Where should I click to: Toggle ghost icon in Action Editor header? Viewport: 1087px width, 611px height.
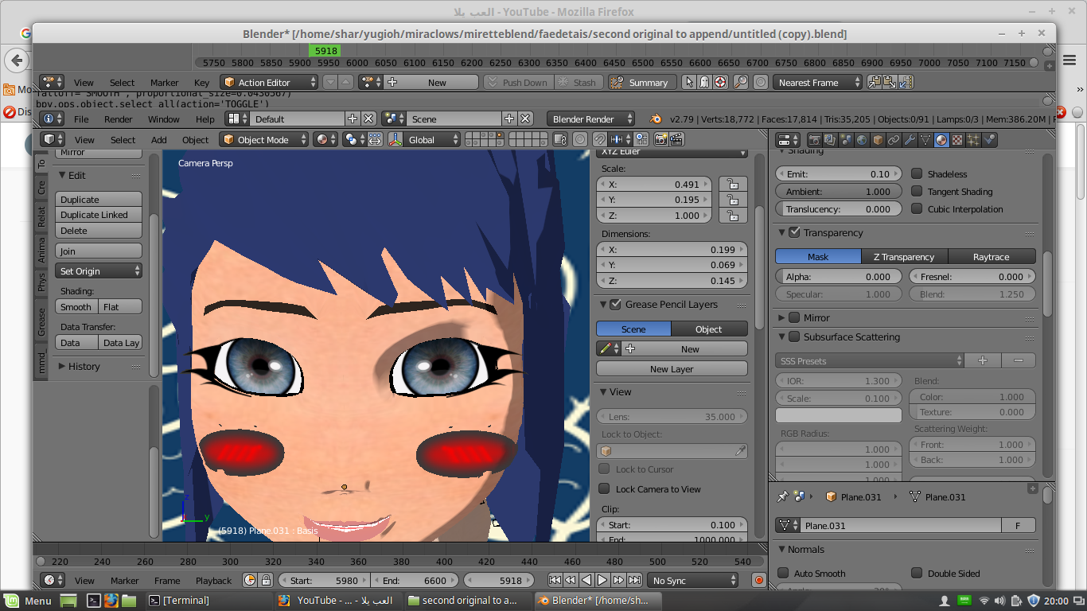[704, 83]
